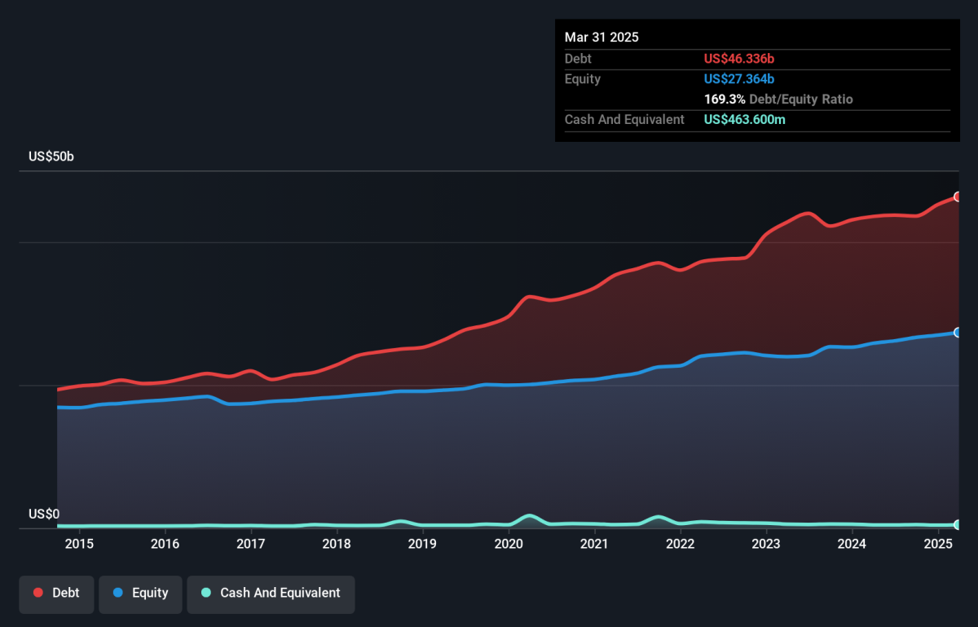Select the teal Cash endpoint marker
The height and width of the screenshot is (627, 978).
[958, 525]
